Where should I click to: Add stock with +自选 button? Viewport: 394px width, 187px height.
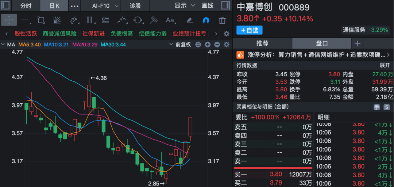tap(249, 30)
